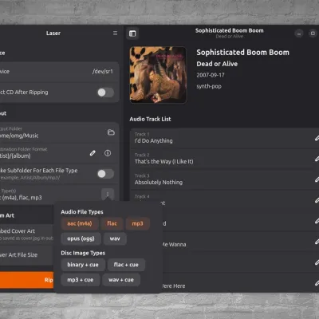Maximize the Laser window
319x319 pixels.
(x=313, y=33)
